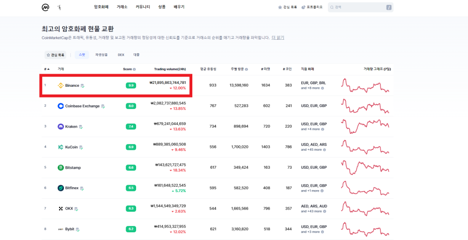Click Bitfinex's 5.72% volume change
468x240 pixels.
(x=178, y=191)
